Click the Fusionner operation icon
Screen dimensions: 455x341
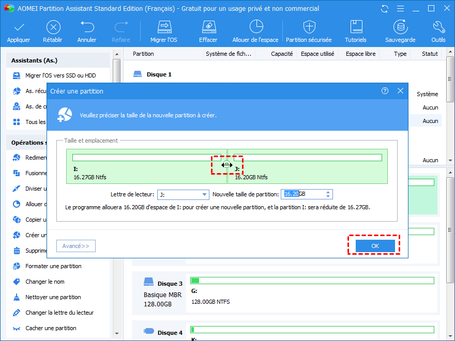(x=17, y=173)
